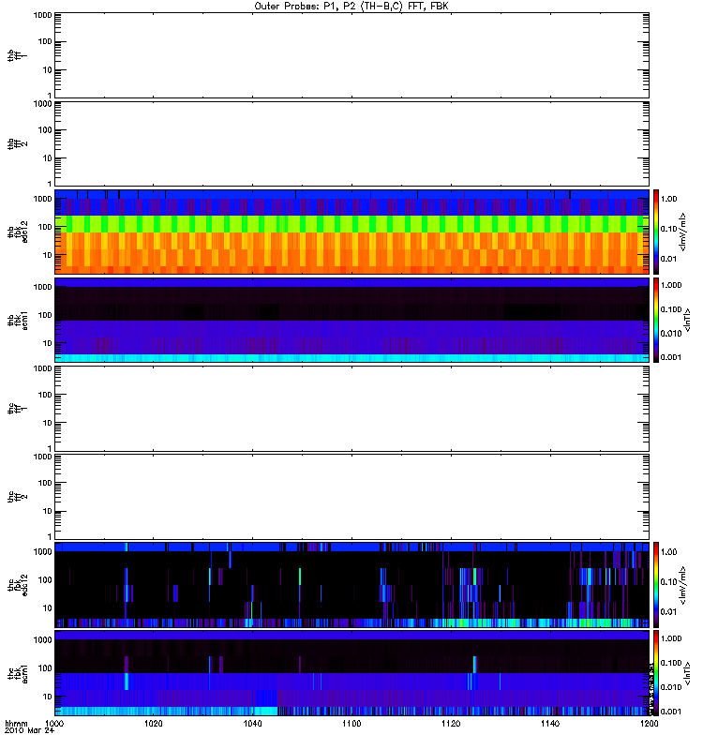Viewport: 703px width, 750px height.
Task: Click the thb fbk scm1 color bar
Action: (x=656, y=320)
